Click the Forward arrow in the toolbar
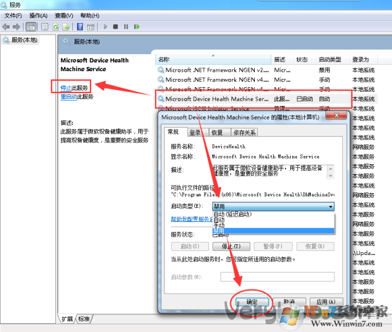This screenshot has height=332, width=392. [x=16, y=26]
